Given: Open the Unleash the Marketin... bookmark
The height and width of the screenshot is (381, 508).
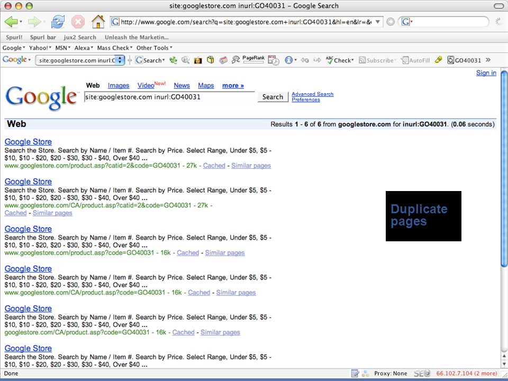Looking at the screenshot, I should point(137,37).
